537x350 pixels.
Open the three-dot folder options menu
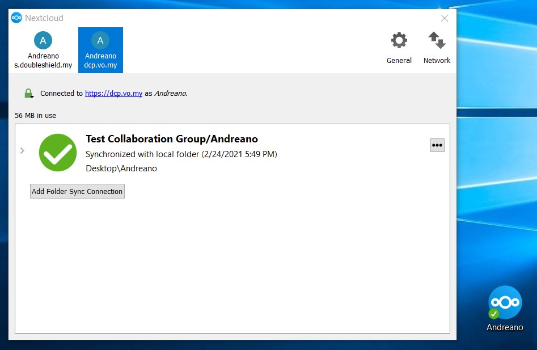point(437,145)
